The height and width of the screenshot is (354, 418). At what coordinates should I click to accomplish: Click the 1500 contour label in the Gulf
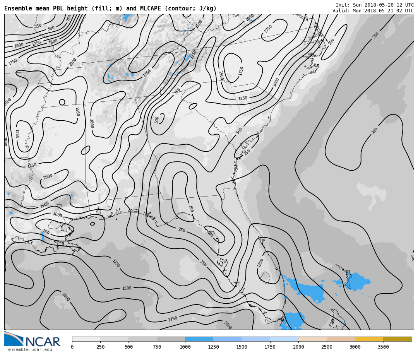pyautogui.click(x=127, y=288)
